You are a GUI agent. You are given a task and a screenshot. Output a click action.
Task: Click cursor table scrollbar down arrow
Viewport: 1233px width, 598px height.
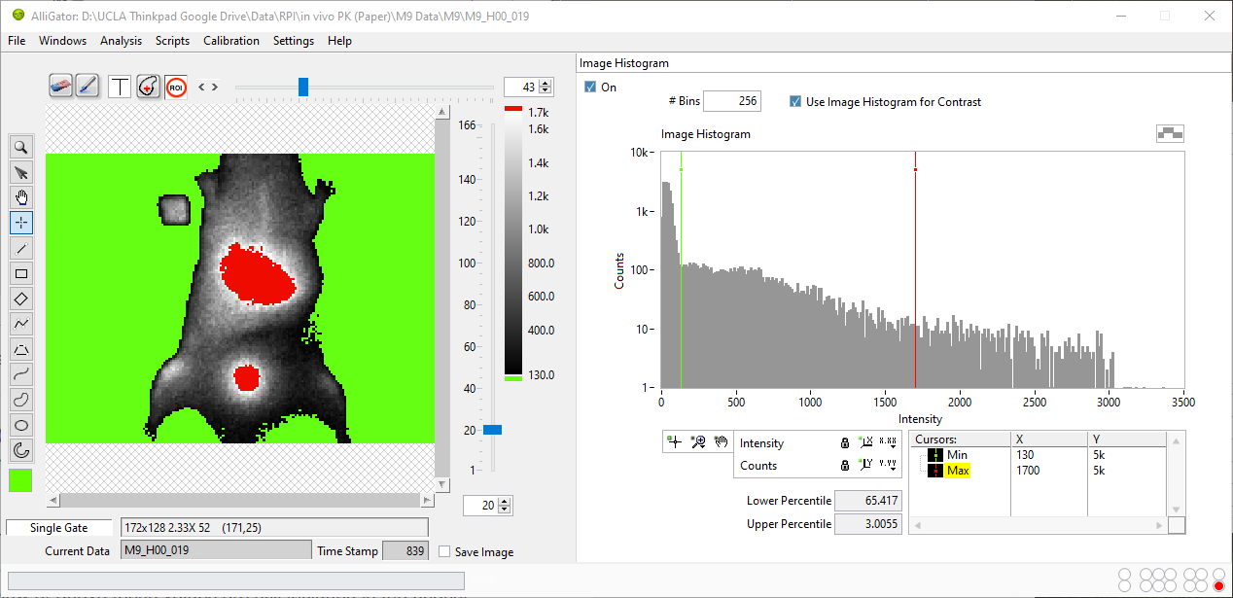click(x=1176, y=510)
